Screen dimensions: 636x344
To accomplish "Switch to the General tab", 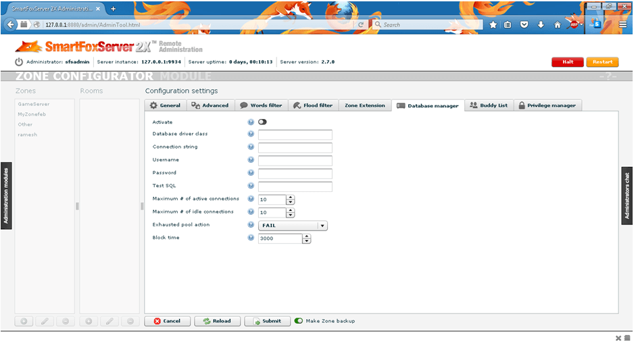I will [x=166, y=105].
